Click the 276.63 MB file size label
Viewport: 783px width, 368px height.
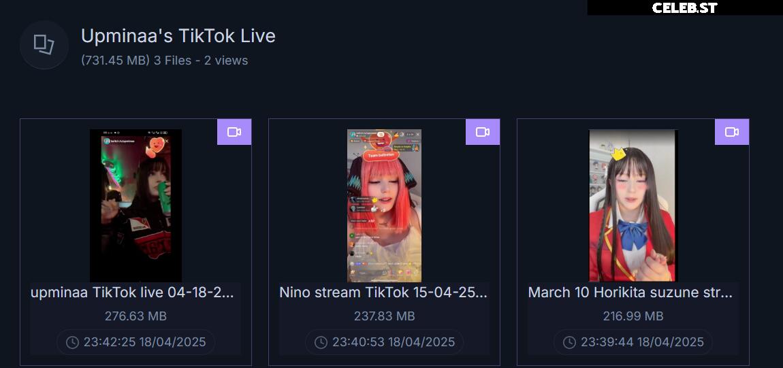tap(135, 316)
